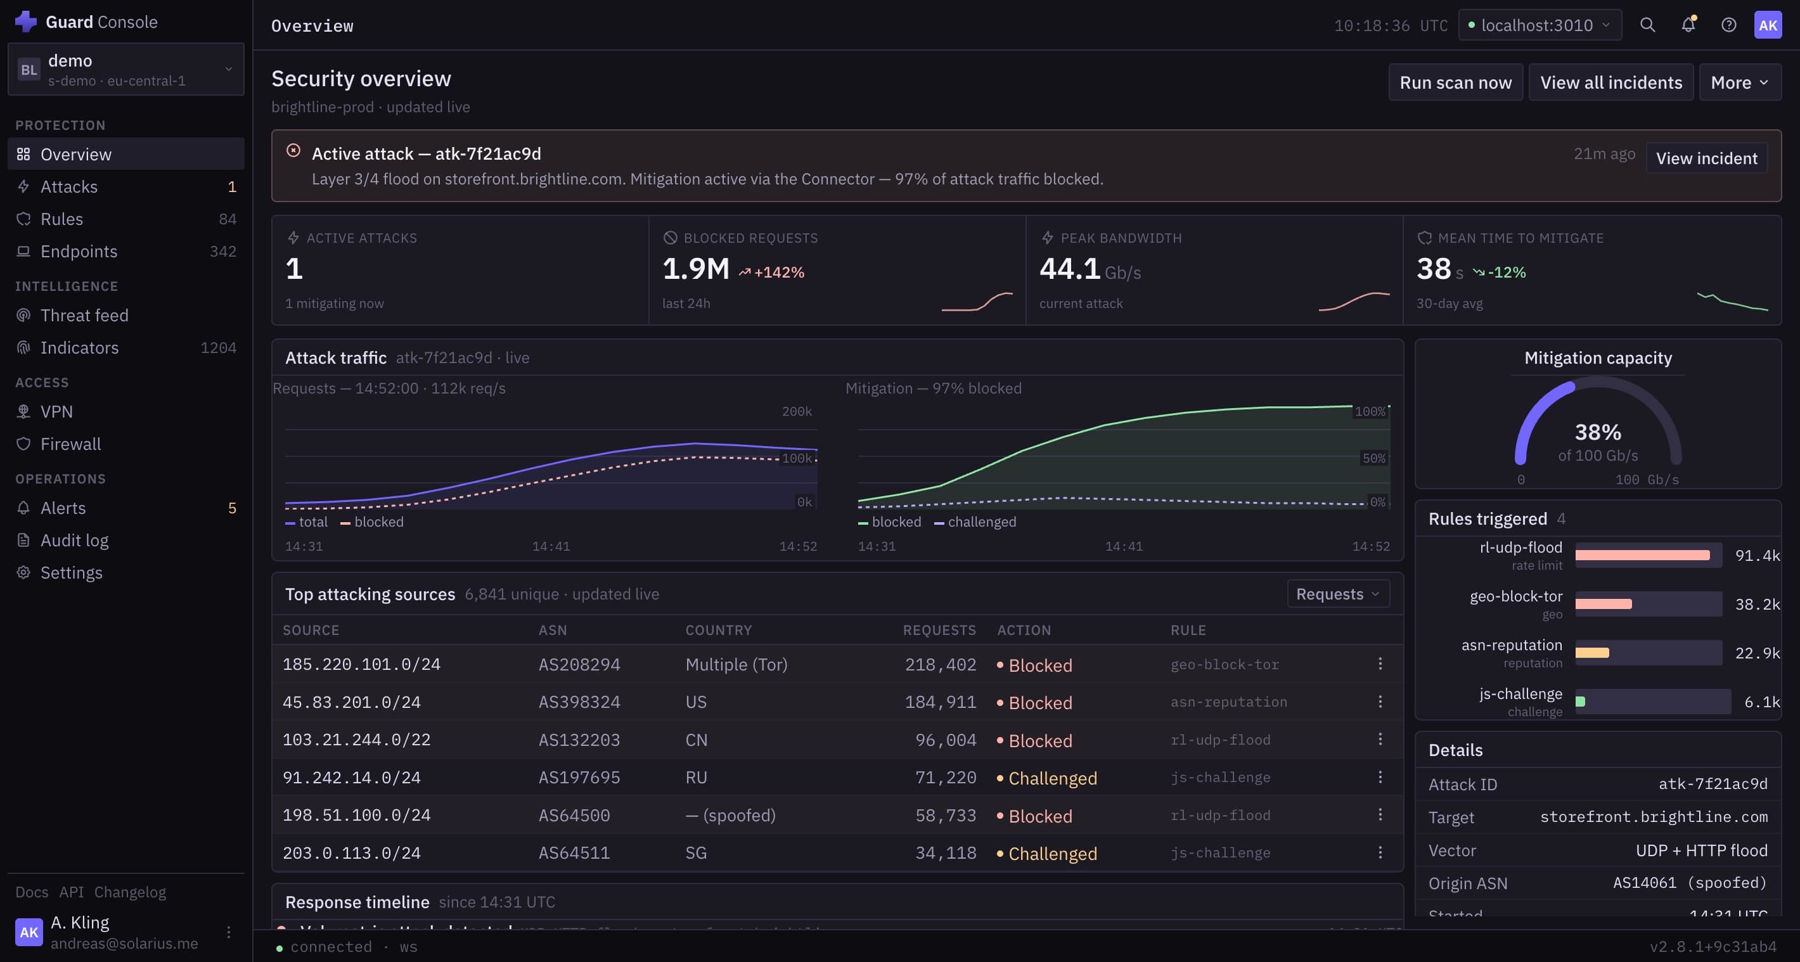Open the localhost:3010 environment dropdown
The height and width of the screenshot is (962, 1800).
pyautogui.click(x=1540, y=25)
